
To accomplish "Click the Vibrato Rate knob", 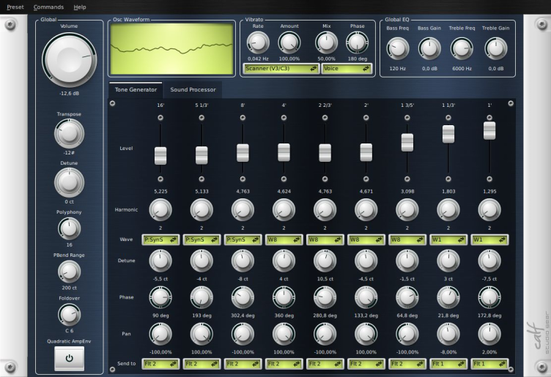I will point(258,43).
